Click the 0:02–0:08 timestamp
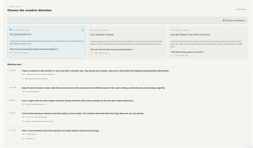 13,88
